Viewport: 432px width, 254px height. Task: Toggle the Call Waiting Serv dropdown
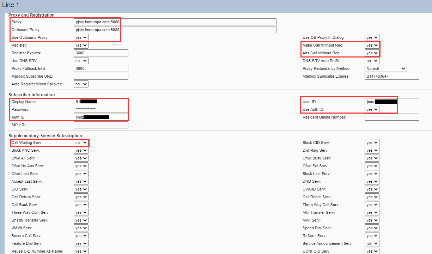pos(81,143)
